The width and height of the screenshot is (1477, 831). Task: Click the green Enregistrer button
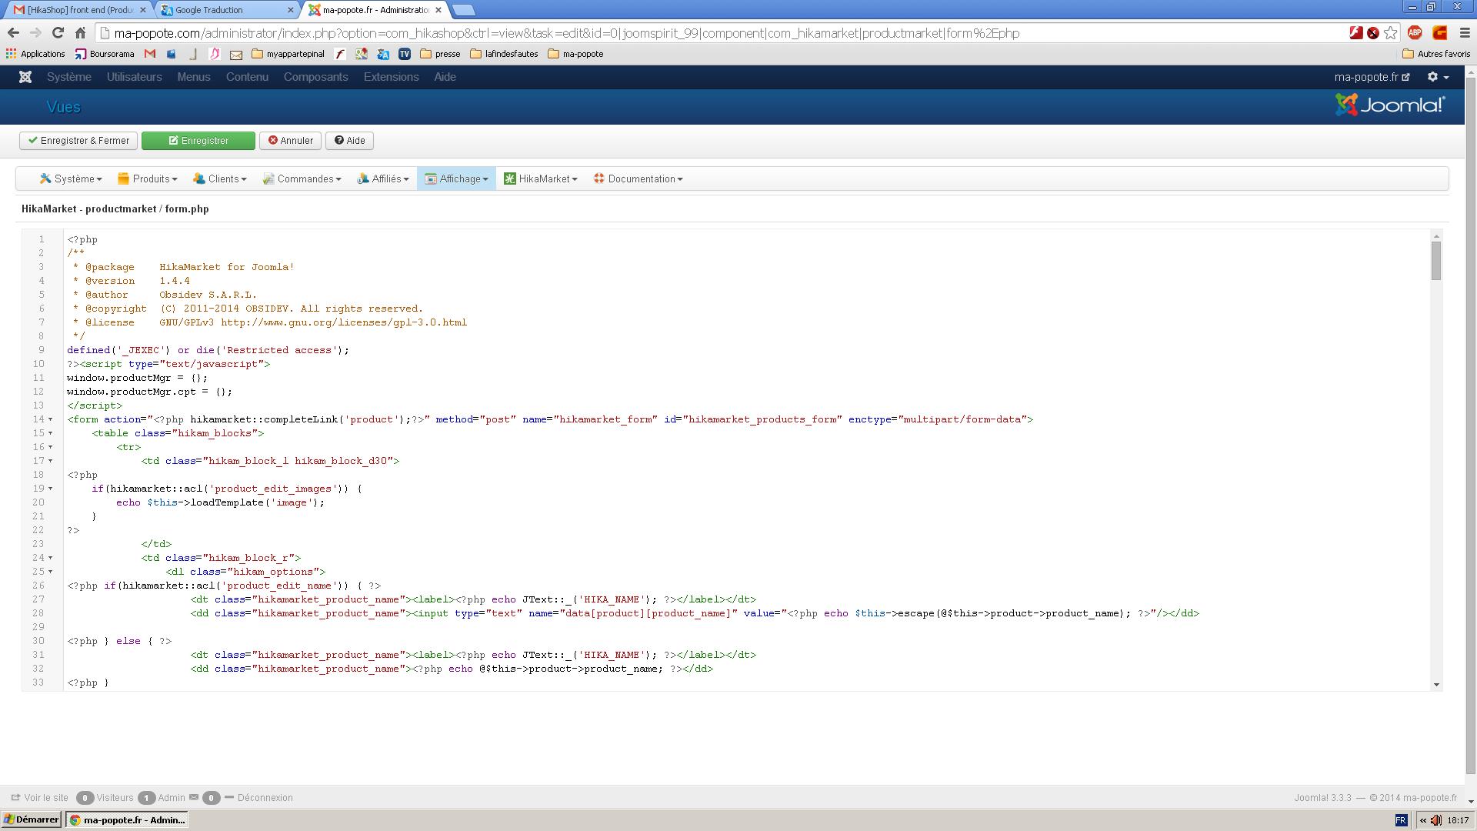coord(198,141)
